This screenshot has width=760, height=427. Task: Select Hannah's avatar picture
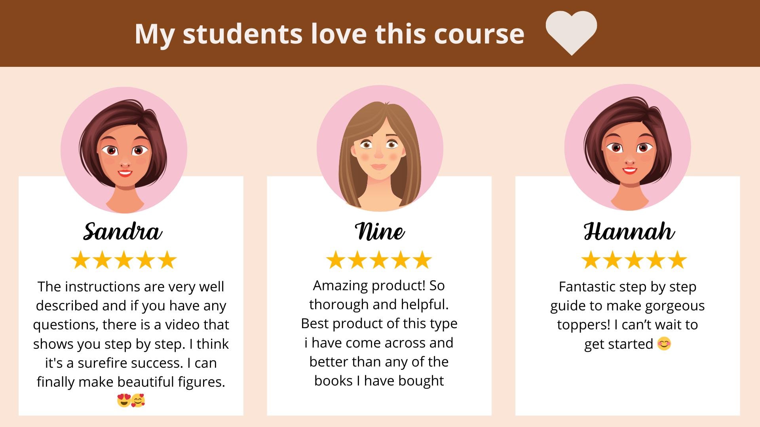[x=628, y=147]
